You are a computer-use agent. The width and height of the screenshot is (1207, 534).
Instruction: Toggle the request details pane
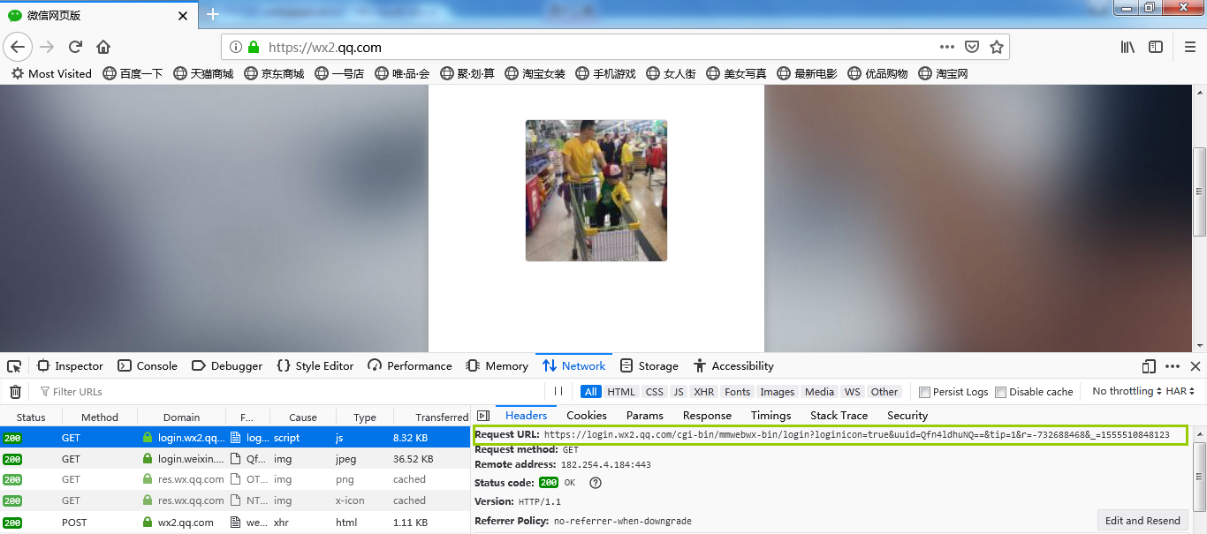[483, 416]
